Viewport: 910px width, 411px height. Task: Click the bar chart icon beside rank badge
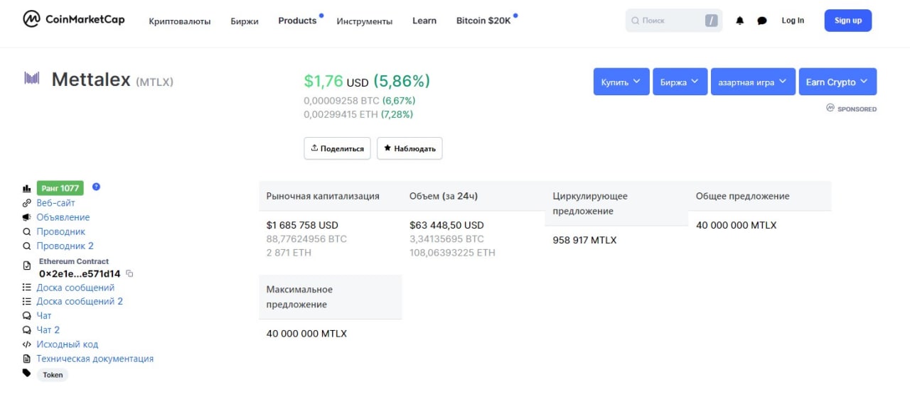(27, 188)
